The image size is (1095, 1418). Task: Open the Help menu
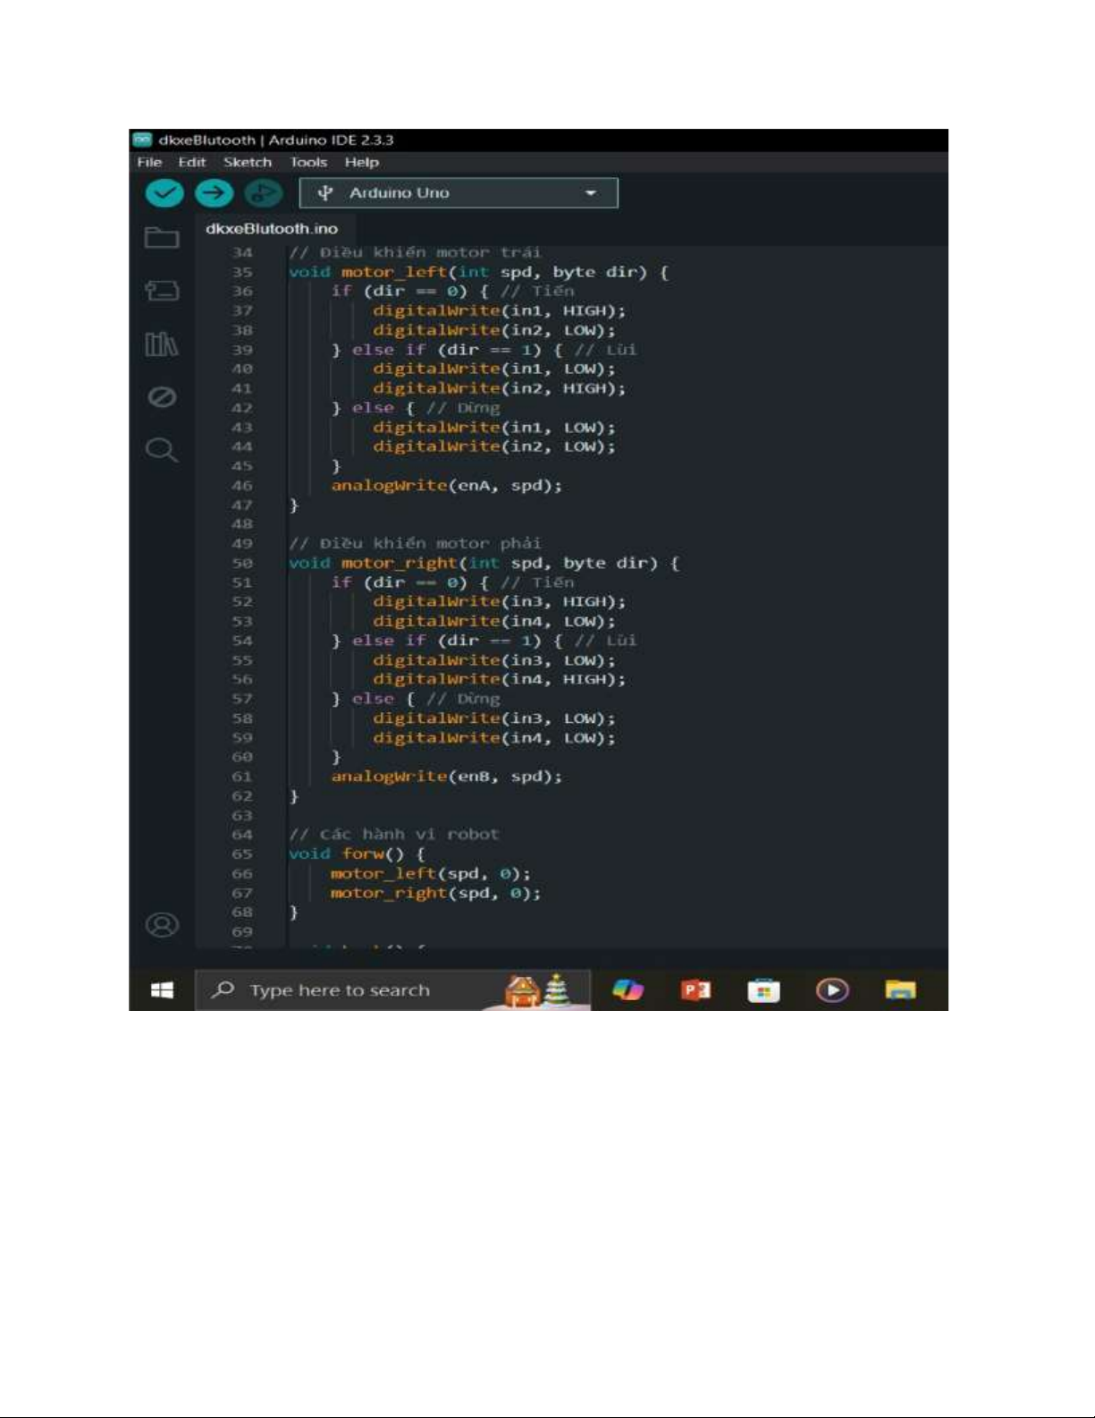tap(362, 163)
